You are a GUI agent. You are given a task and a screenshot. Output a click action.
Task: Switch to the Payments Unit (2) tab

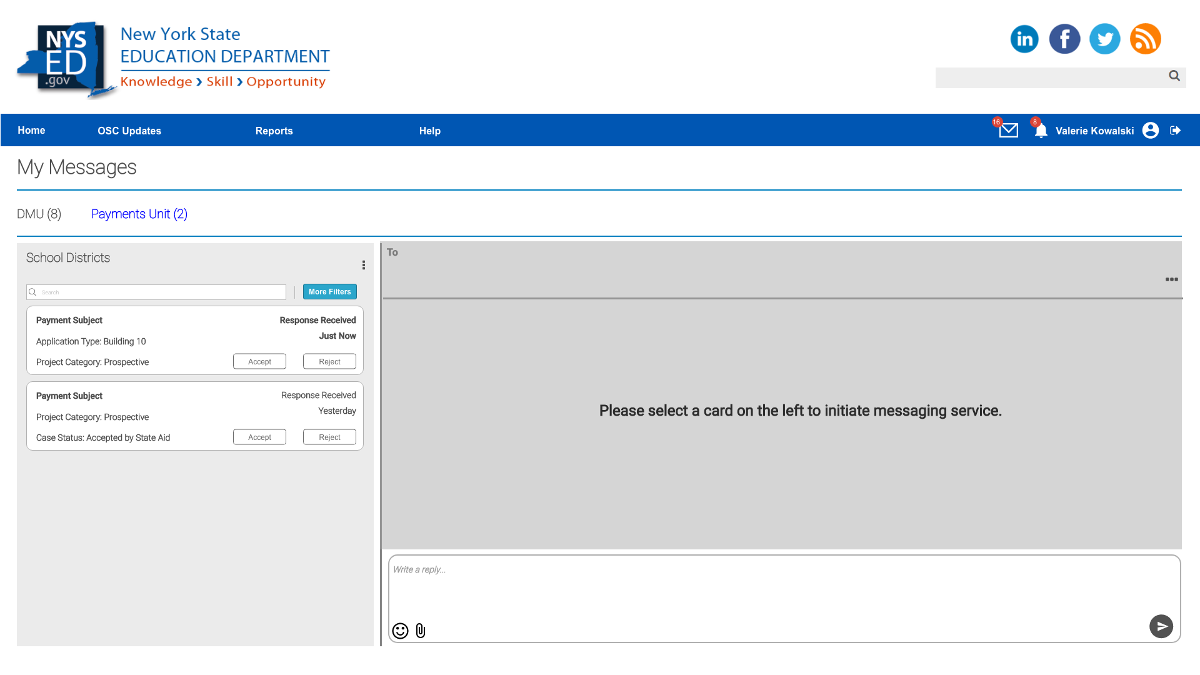pyautogui.click(x=139, y=214)
